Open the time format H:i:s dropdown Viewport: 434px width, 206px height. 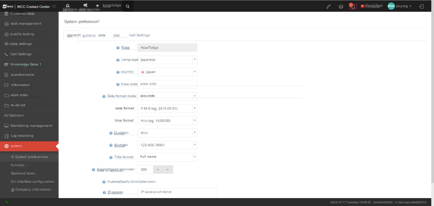pyautogui.click(x=167, y=121)
